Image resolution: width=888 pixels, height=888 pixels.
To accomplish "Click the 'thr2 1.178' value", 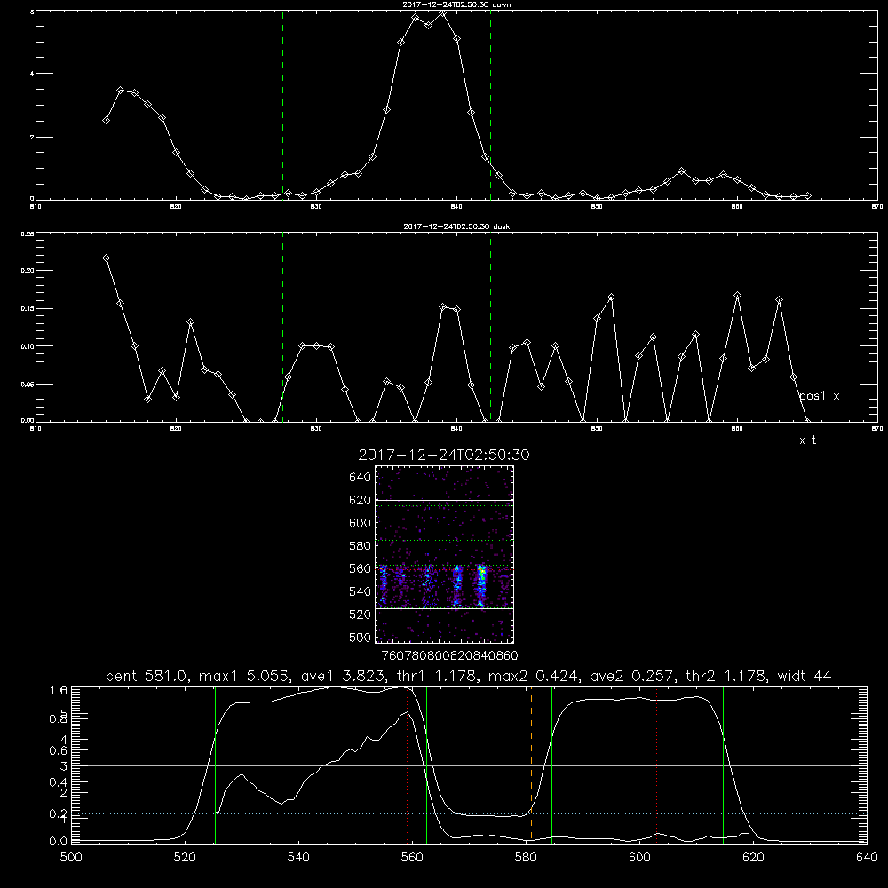I will [x=726, y=676].
